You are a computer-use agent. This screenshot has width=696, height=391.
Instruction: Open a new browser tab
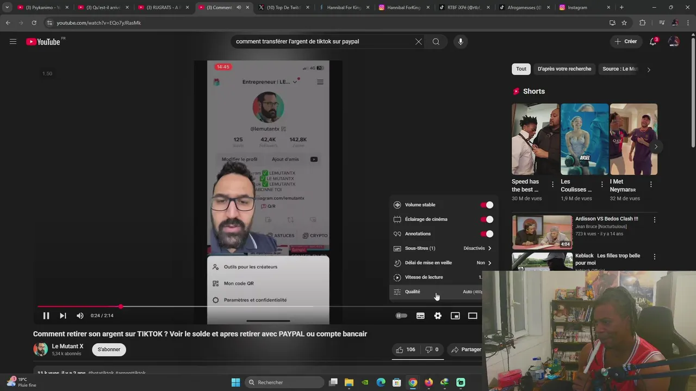pos(622,8)
